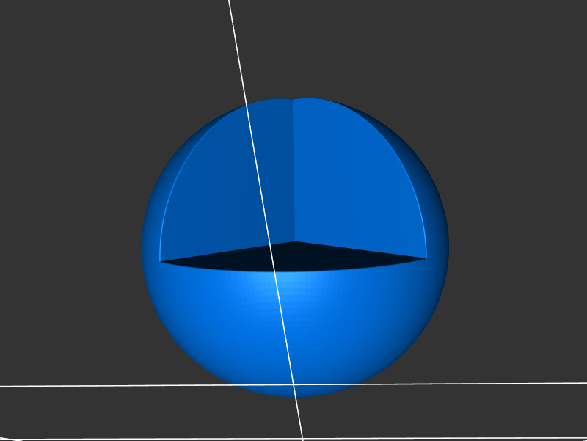
Task: Click the intersection of the two white axis lines
Action: coord(294,384)
